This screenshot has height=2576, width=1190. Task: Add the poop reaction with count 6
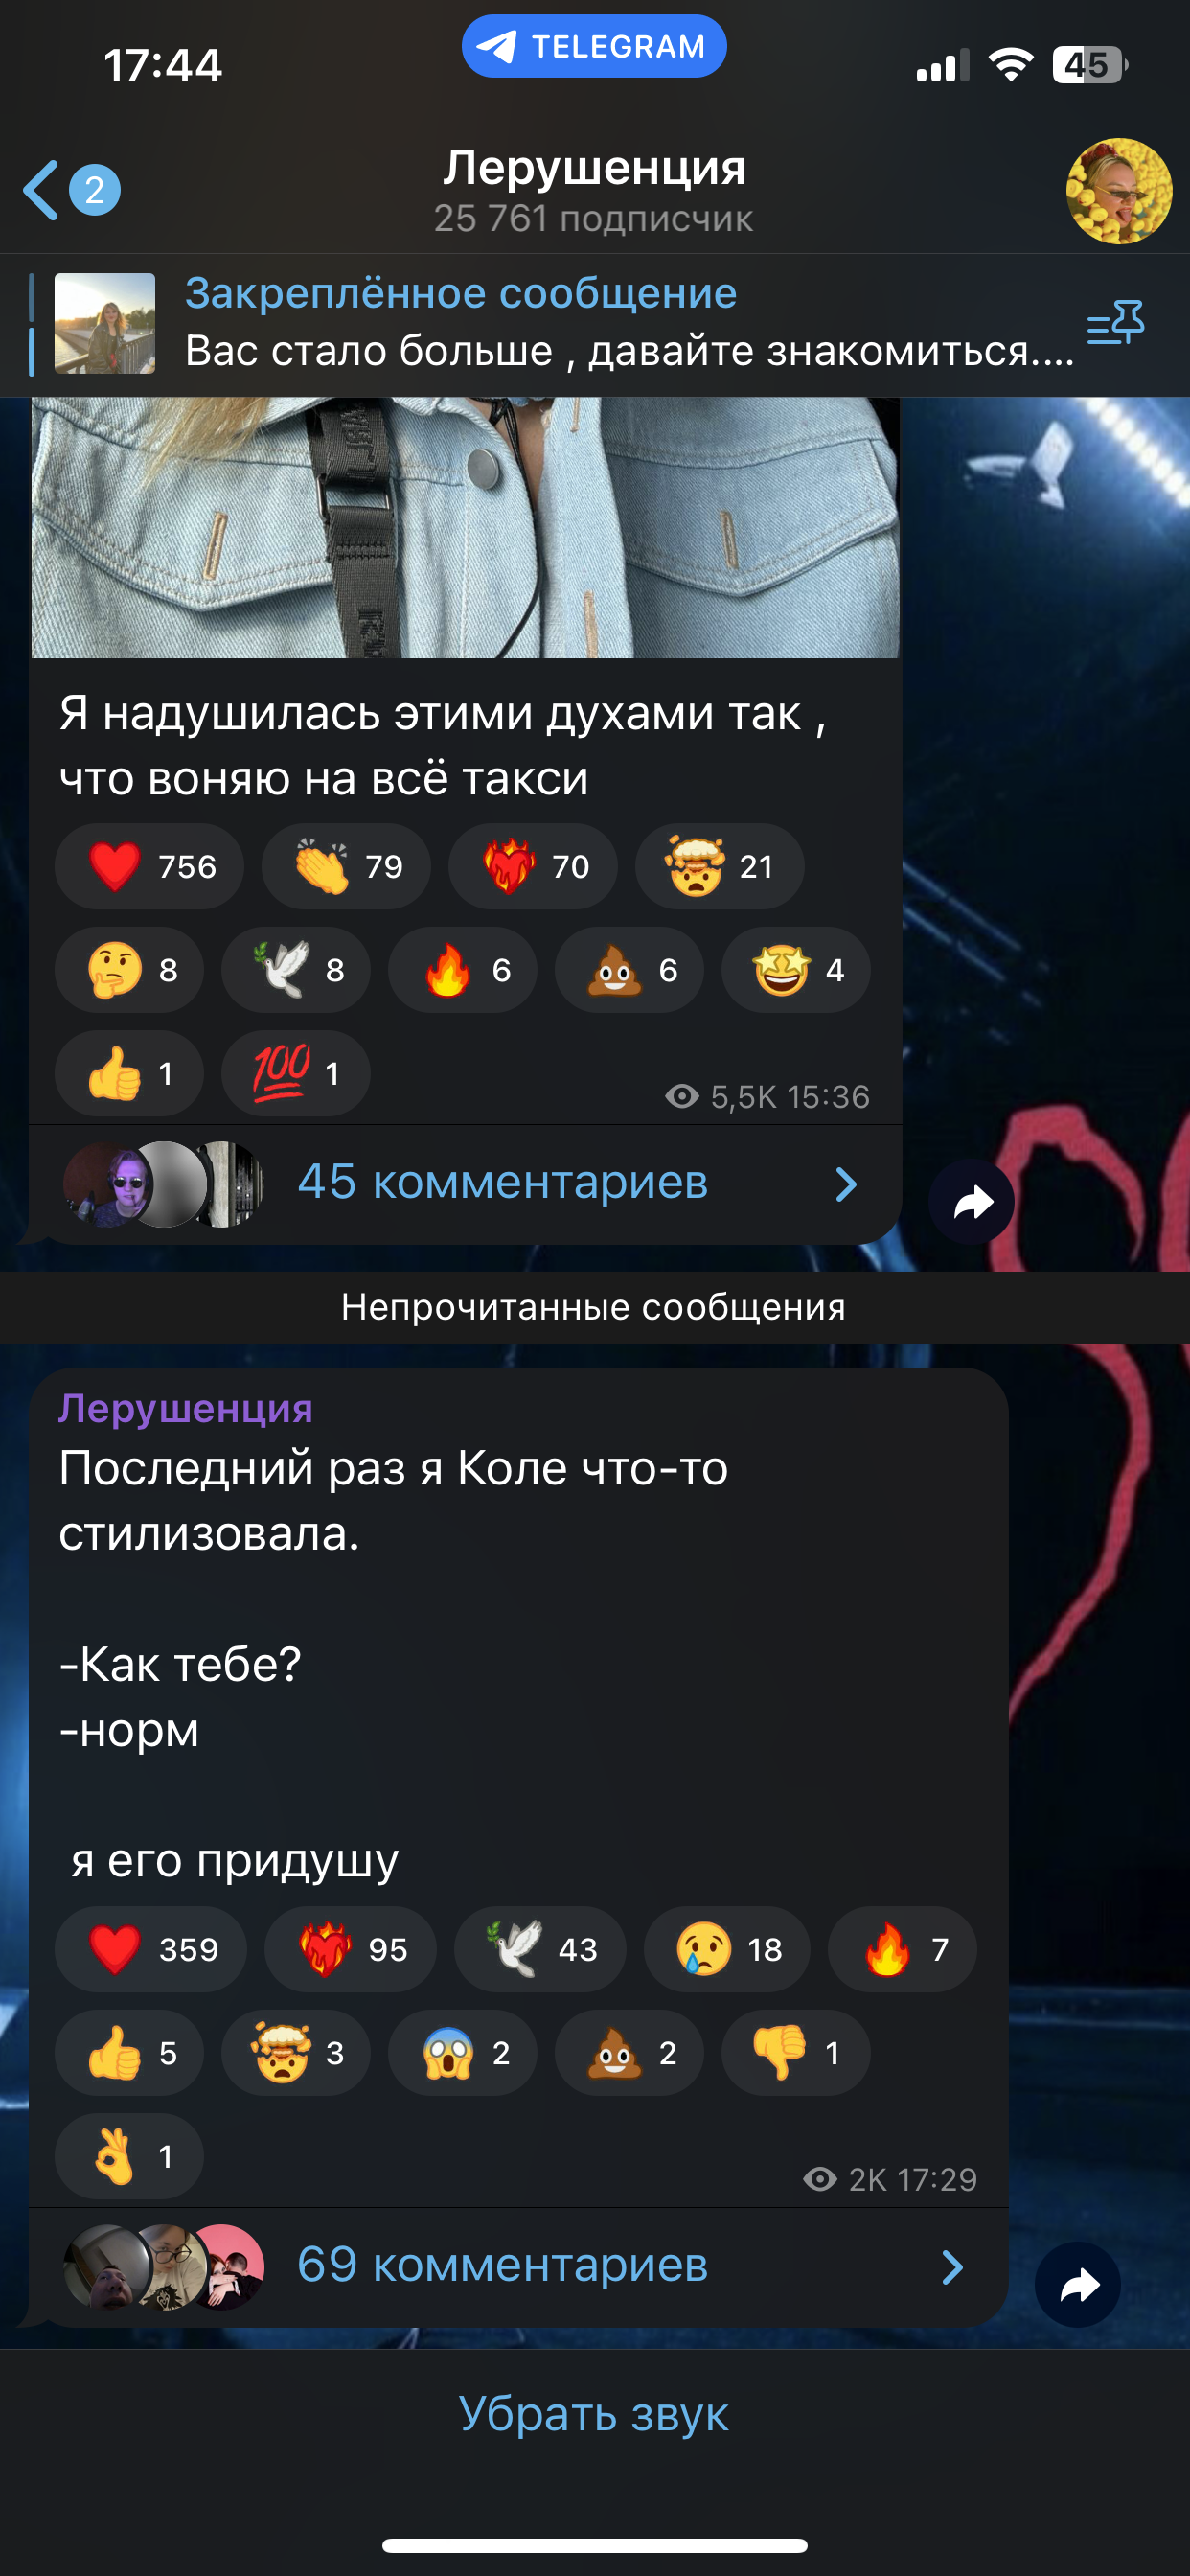point(629,970)
